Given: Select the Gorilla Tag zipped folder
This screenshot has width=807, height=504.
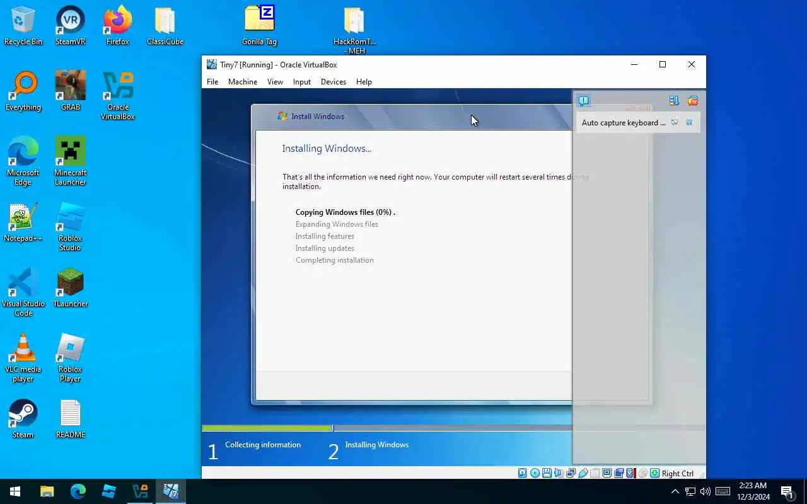Looking at the screenshot, I should pyautogui.click(x=260, y=26).
